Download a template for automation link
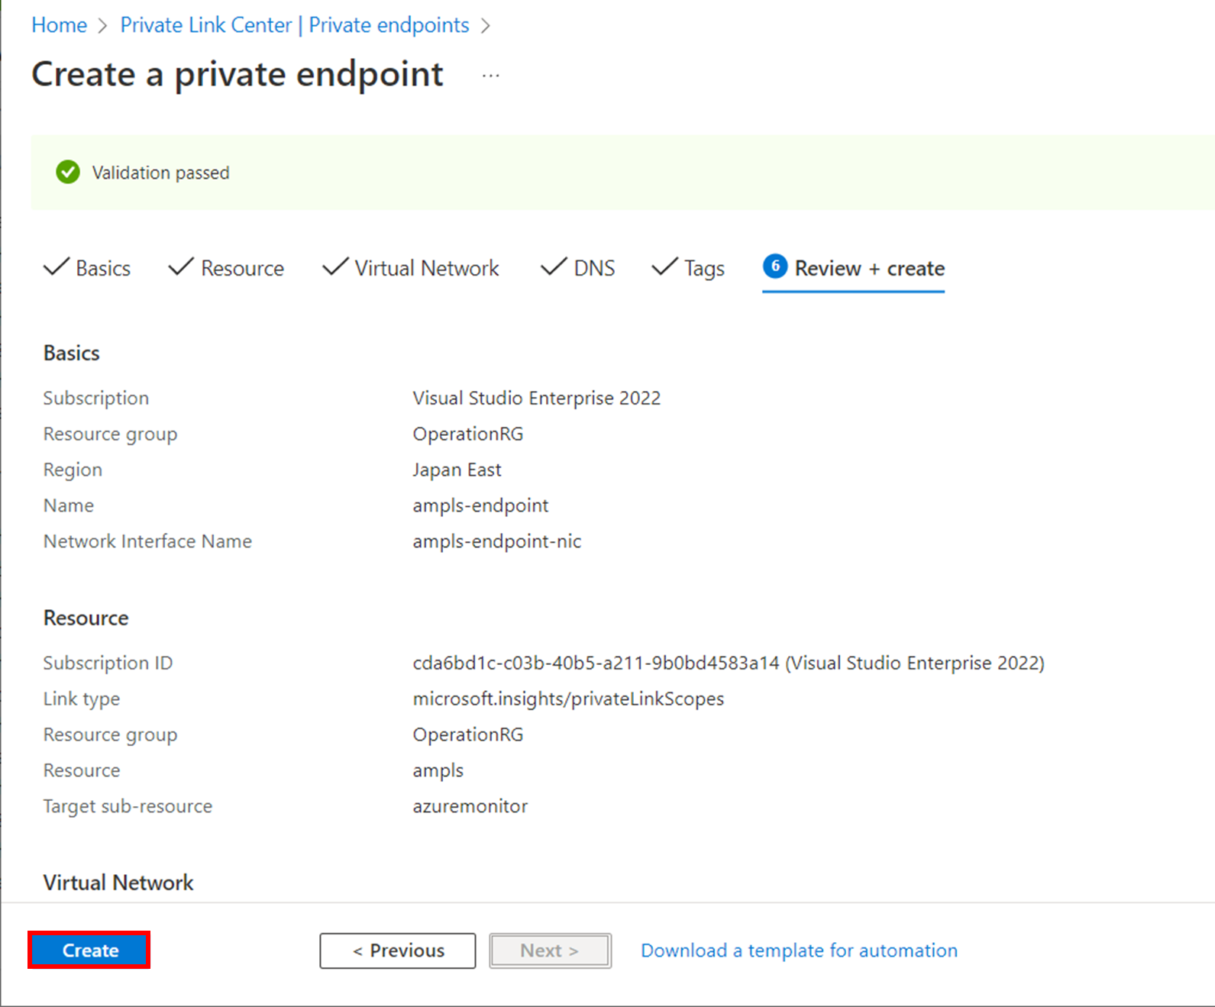The image size is (1215, 1007). [799, 951]
